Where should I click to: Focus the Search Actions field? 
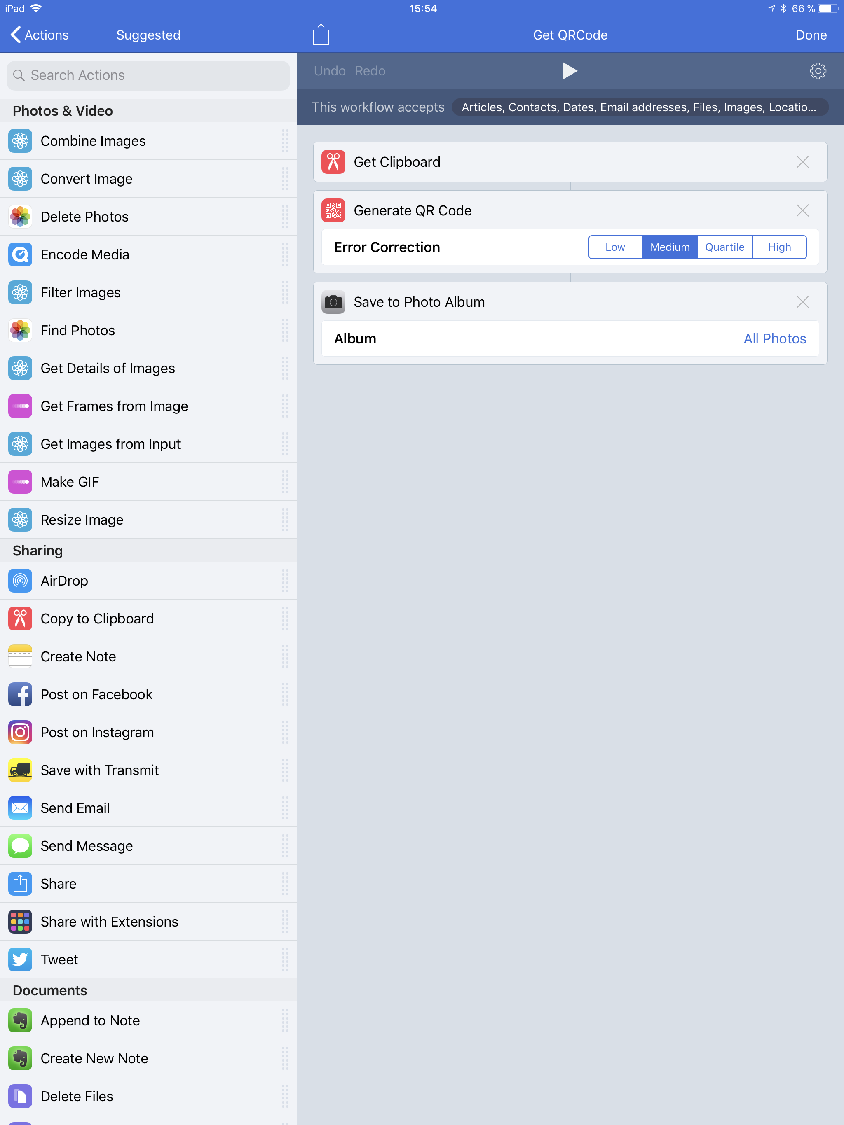tap(148, 75)
